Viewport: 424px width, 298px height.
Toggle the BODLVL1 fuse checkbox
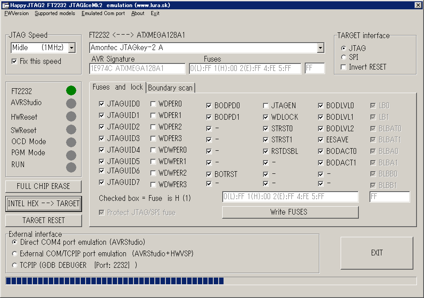click(321, 117)
